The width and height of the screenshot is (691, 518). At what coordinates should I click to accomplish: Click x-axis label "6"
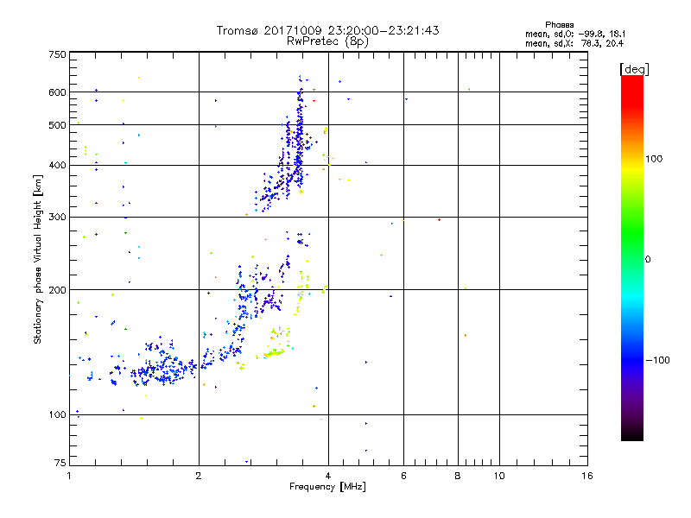coord(403,476)
